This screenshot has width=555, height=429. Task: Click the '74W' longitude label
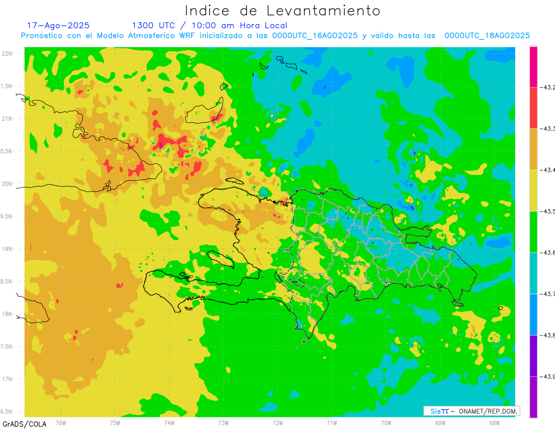coord(169,423)
